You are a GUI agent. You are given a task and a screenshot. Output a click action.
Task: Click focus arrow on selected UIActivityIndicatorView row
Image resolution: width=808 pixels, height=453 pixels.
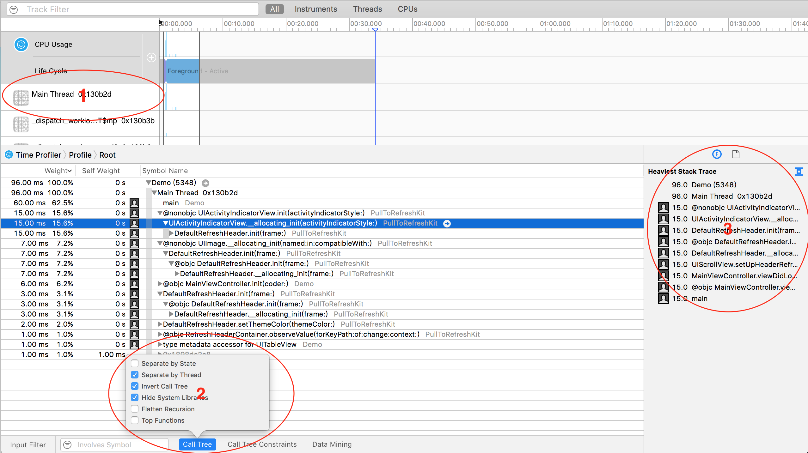447,224
